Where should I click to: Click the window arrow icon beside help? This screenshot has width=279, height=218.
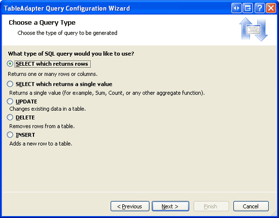[248, 8]
